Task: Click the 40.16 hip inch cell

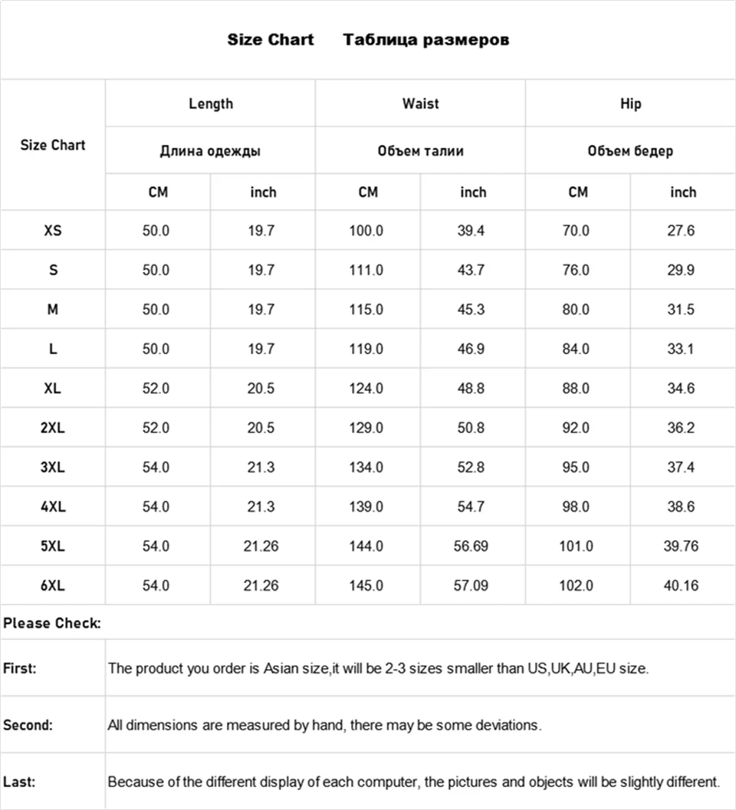Action: click(x=681, y=585)
